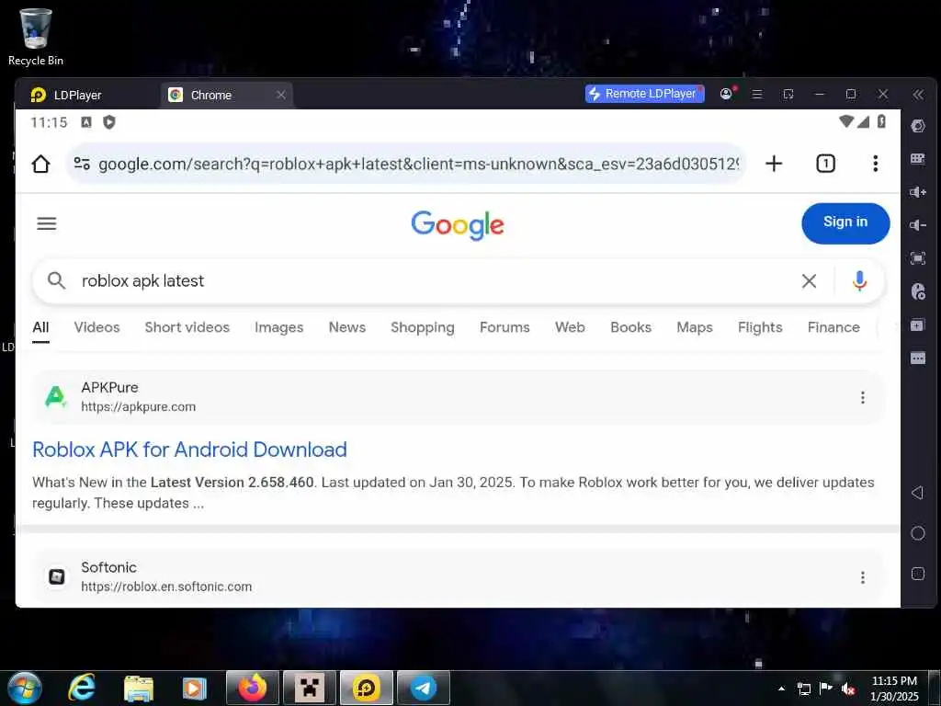Open Windows Explorer folder from taskbar

point(139,688)
